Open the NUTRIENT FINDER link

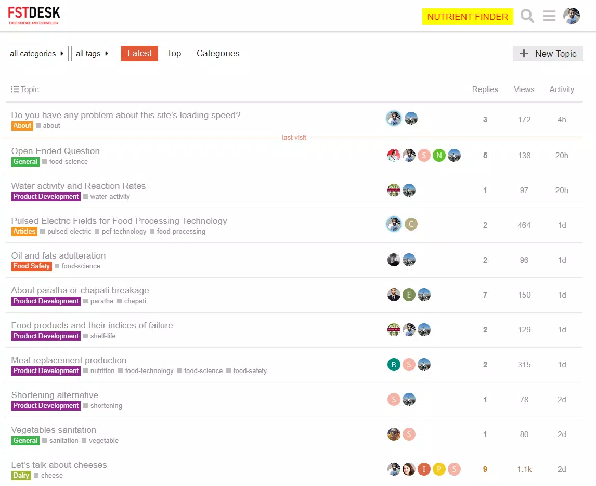pyautogui.click(x=468, y=17)
